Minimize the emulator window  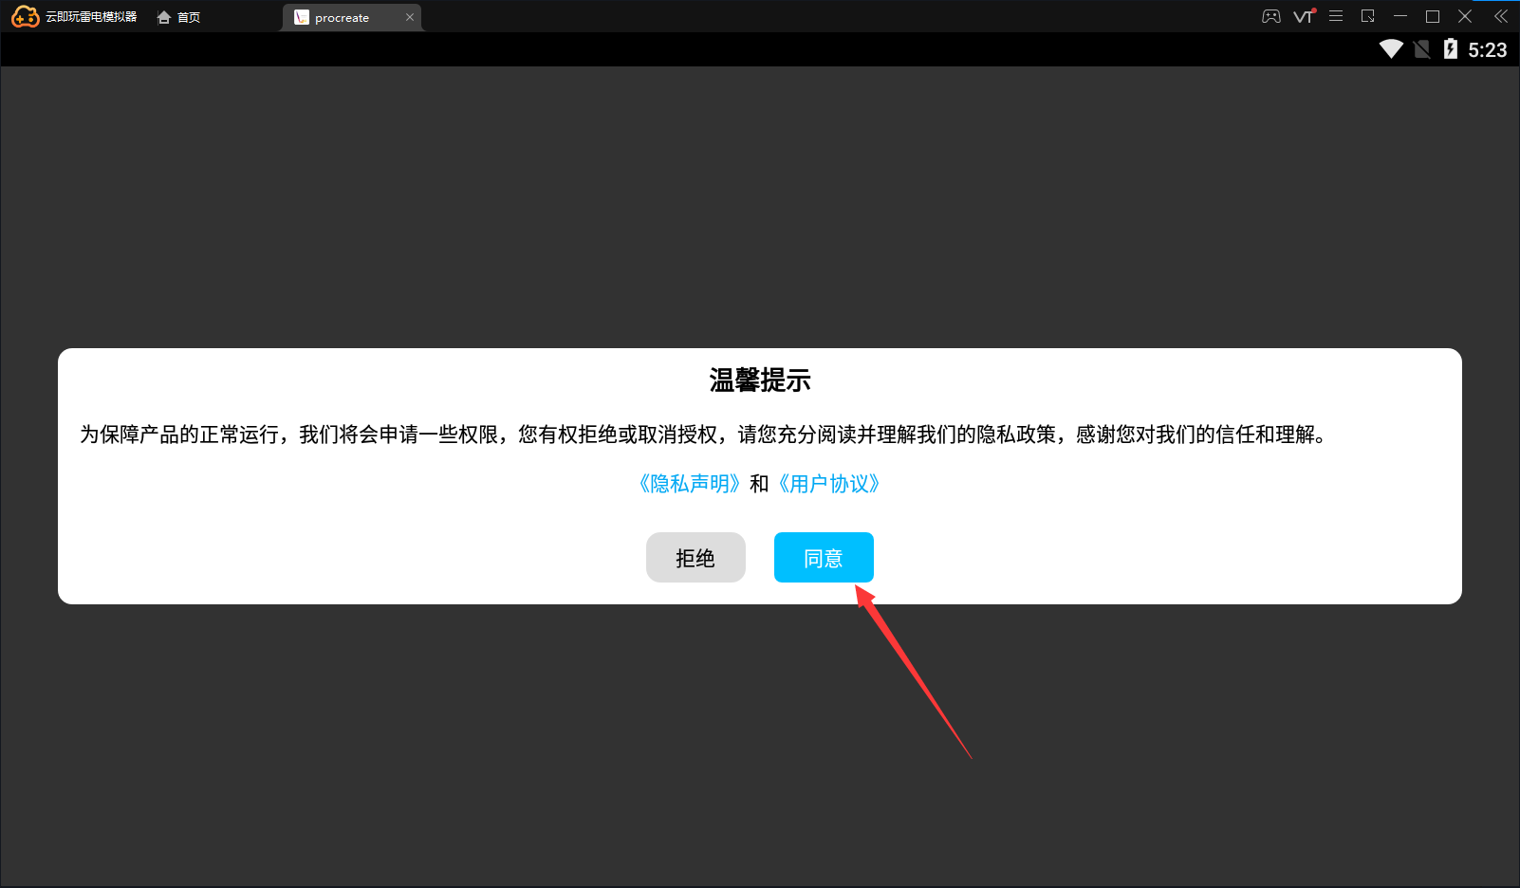point(1400,16)
